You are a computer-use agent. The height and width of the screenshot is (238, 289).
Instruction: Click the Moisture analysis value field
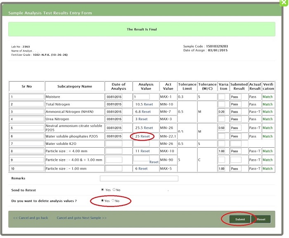point(141,97)
